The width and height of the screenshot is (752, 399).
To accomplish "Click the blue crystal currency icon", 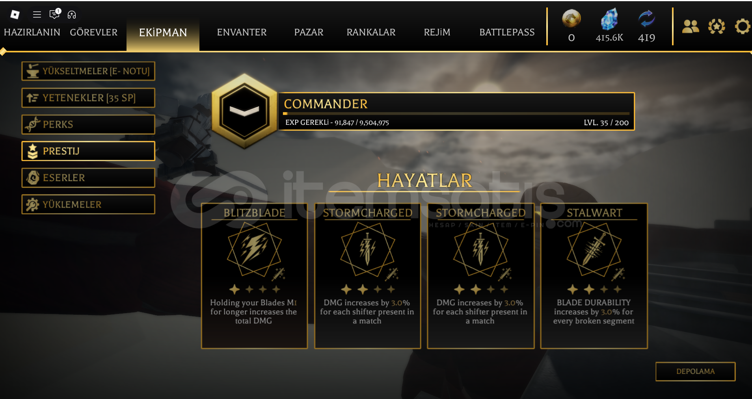I will pos(609,19).
